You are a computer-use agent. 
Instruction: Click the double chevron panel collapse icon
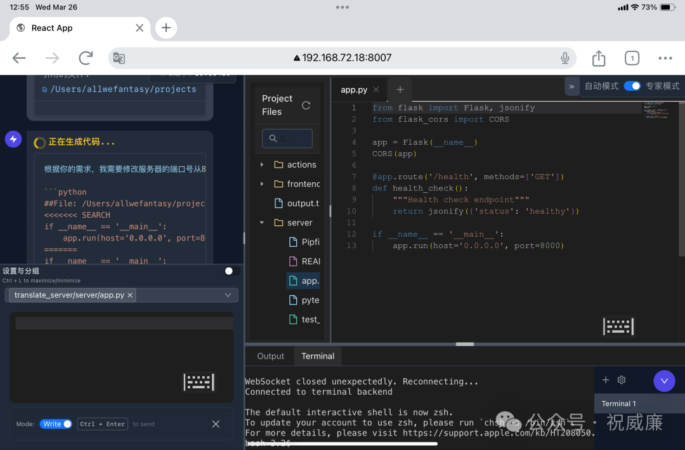coord(571,86)
